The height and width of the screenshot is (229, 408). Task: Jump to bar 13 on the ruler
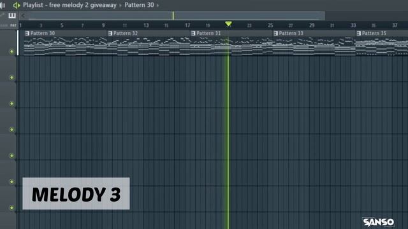(146, 25)
